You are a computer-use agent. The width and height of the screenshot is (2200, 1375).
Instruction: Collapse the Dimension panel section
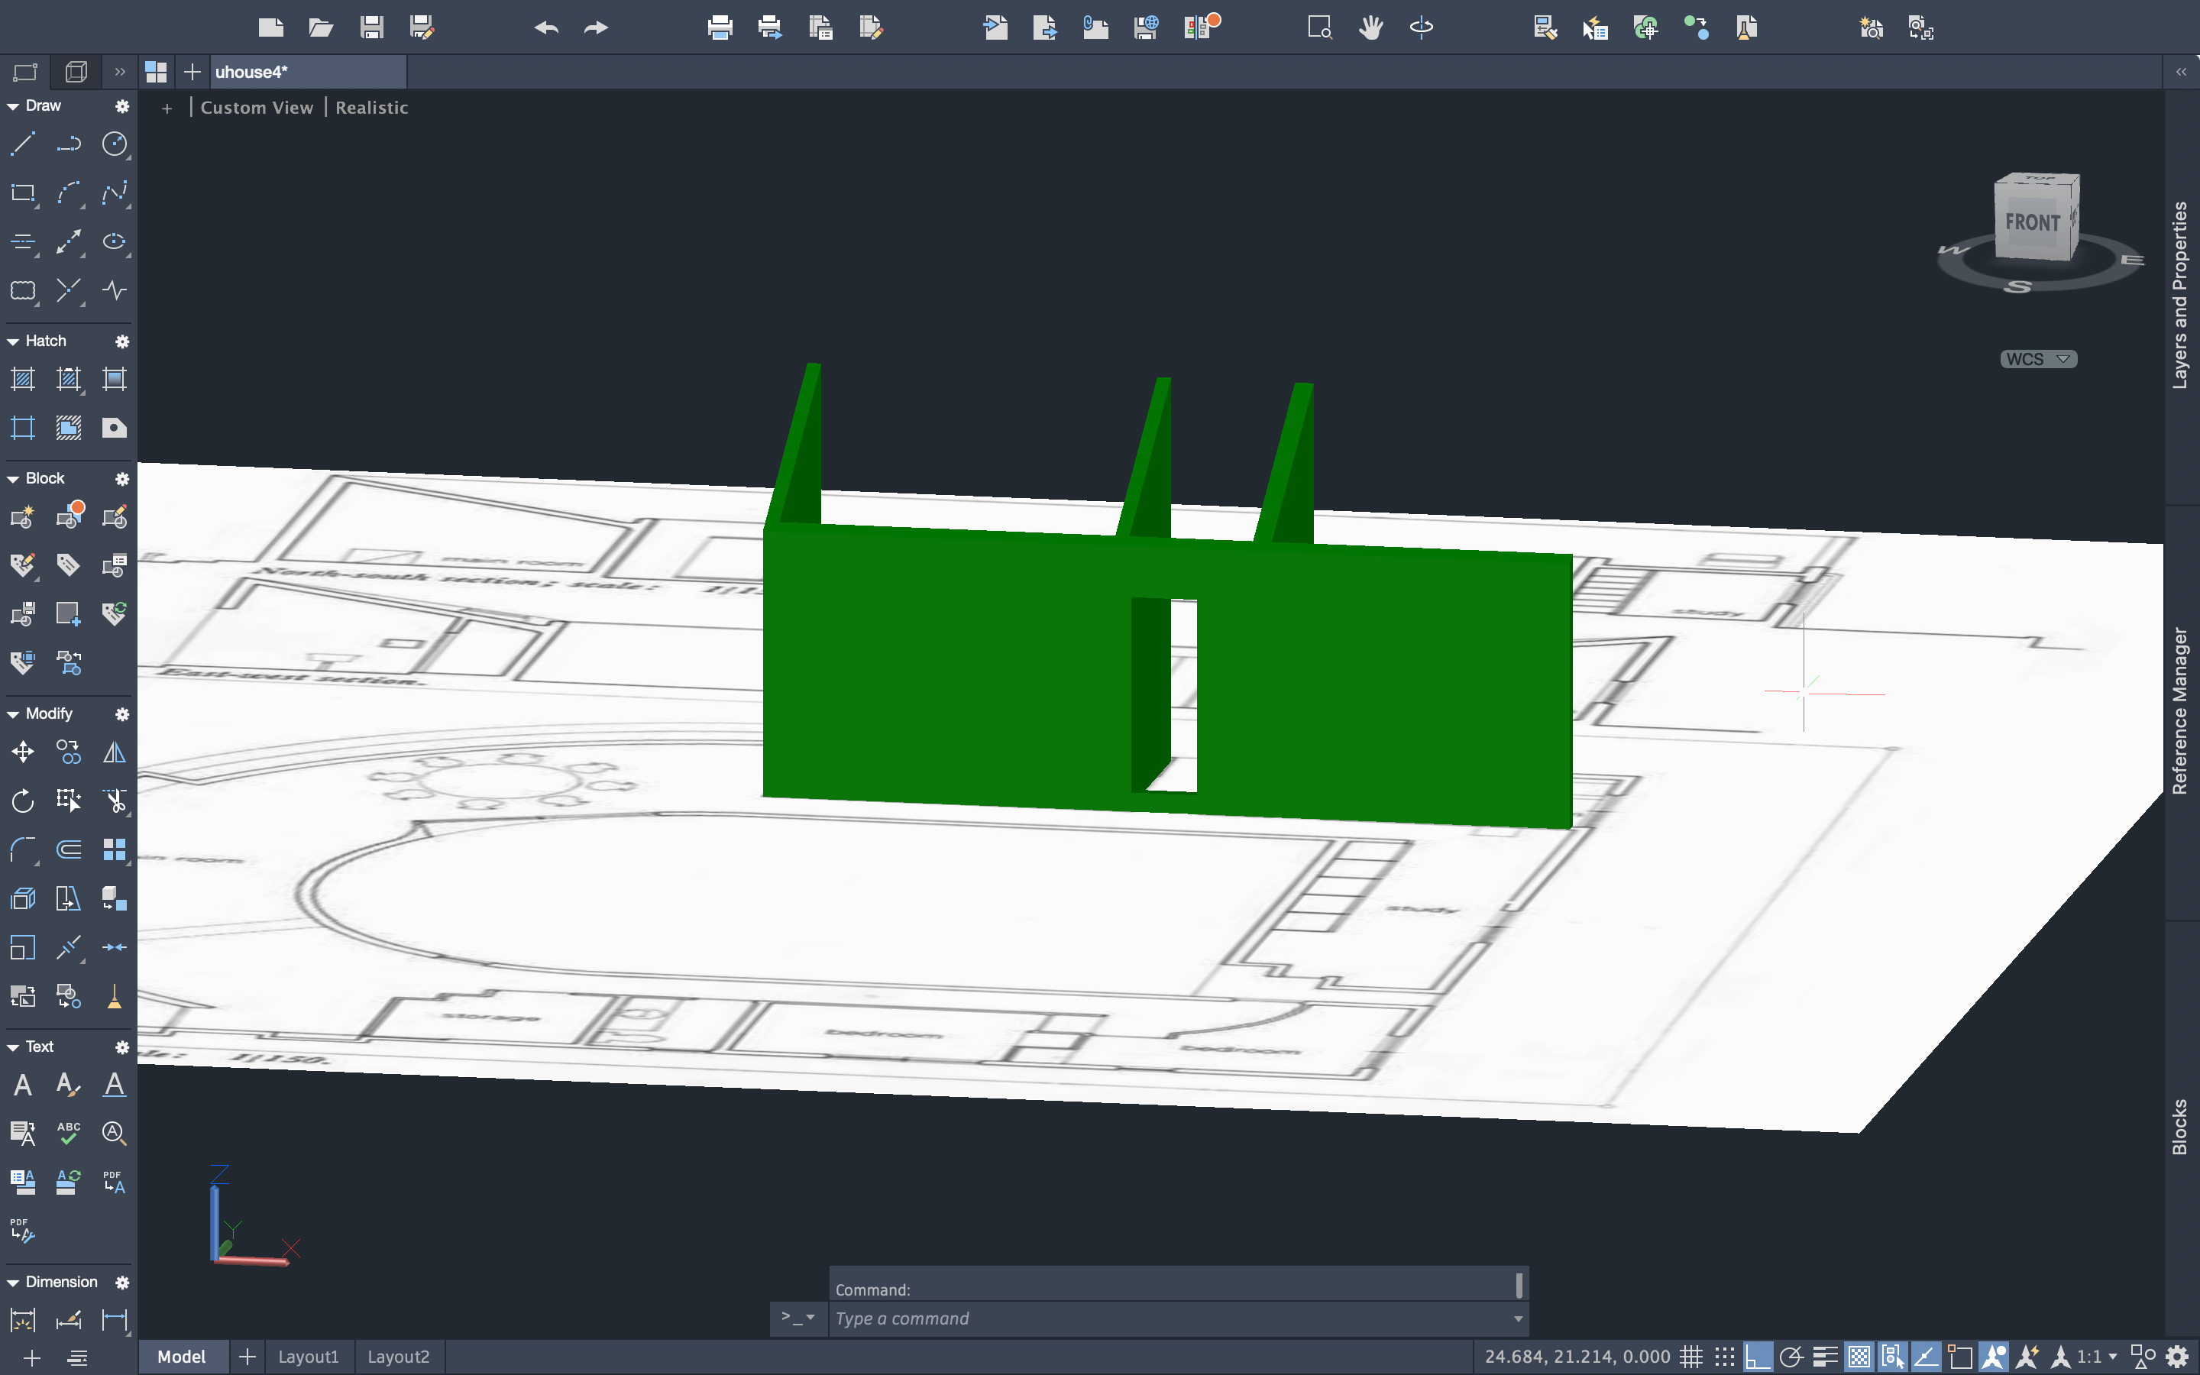pos(13,1283)
